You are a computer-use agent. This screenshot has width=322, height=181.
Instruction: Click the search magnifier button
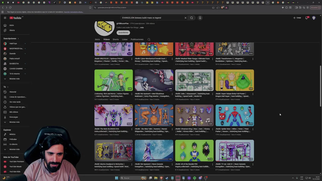pos(191,18)
